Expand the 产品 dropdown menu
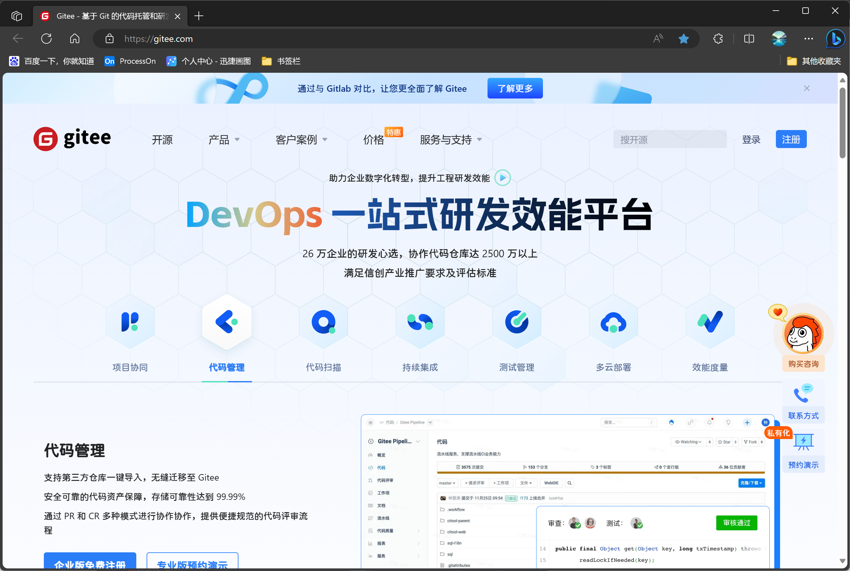The width and height of the screenshot is (850, 571). pos(223,140)
